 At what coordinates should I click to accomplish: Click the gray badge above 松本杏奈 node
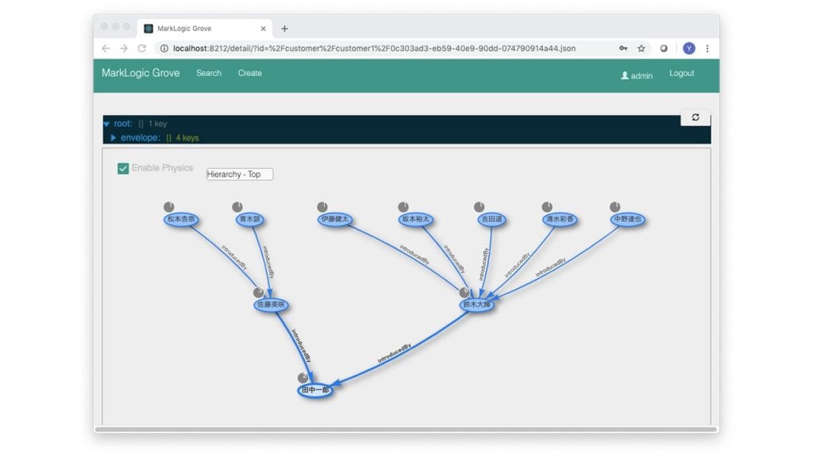click(169, 207)
